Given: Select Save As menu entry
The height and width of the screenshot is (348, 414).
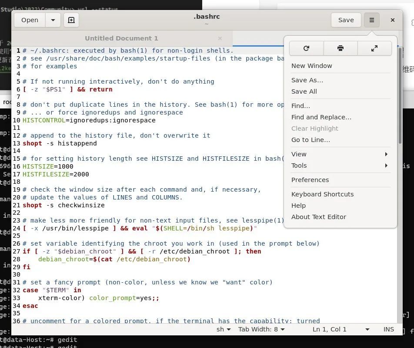Looking at the screenshot, I should (x=307, y=80).
